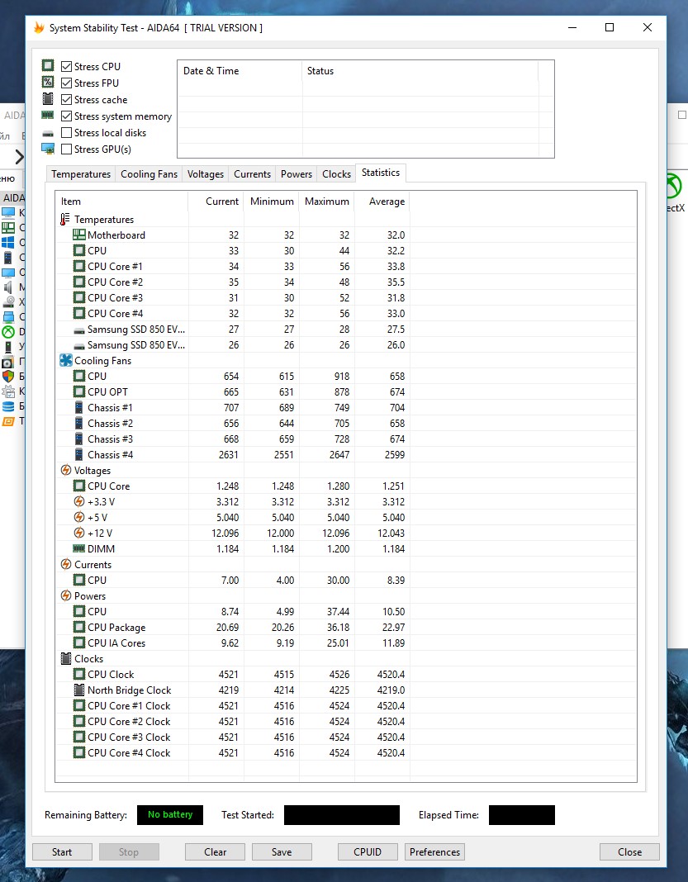Click the Status log column header
Image resolution: width=688 pixels, height=882 pixels.
point(420,71)
